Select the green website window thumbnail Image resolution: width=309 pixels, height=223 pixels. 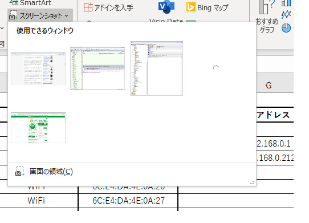38,127
